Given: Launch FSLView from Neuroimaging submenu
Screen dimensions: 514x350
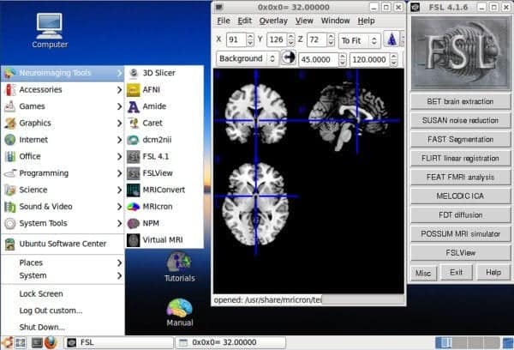Looking at the screenshot, I should coord(164,173).
